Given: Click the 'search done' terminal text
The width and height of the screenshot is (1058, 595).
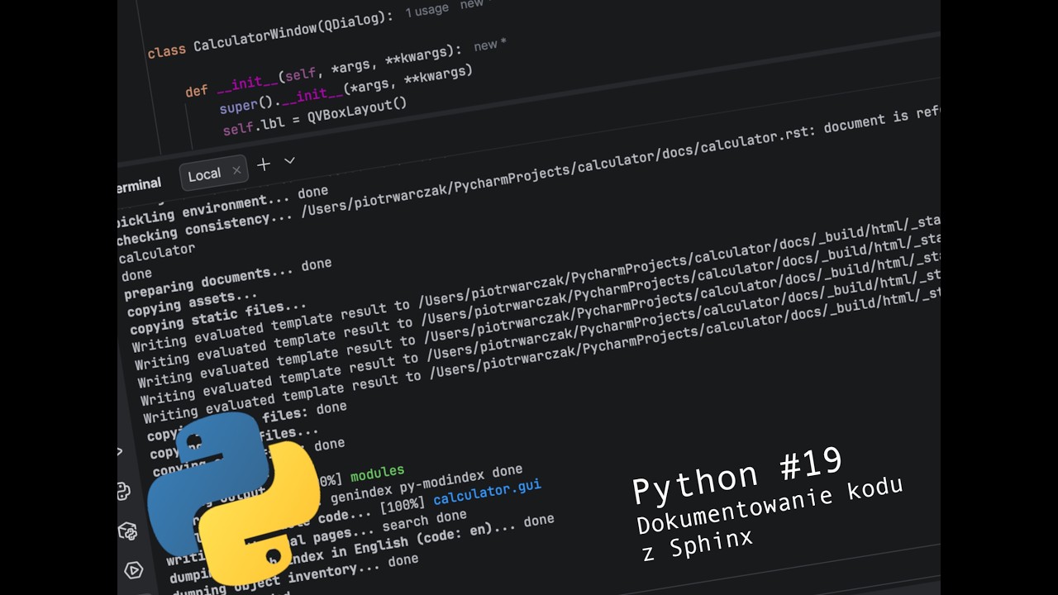Looking at the screenshot, I should 424,521.
